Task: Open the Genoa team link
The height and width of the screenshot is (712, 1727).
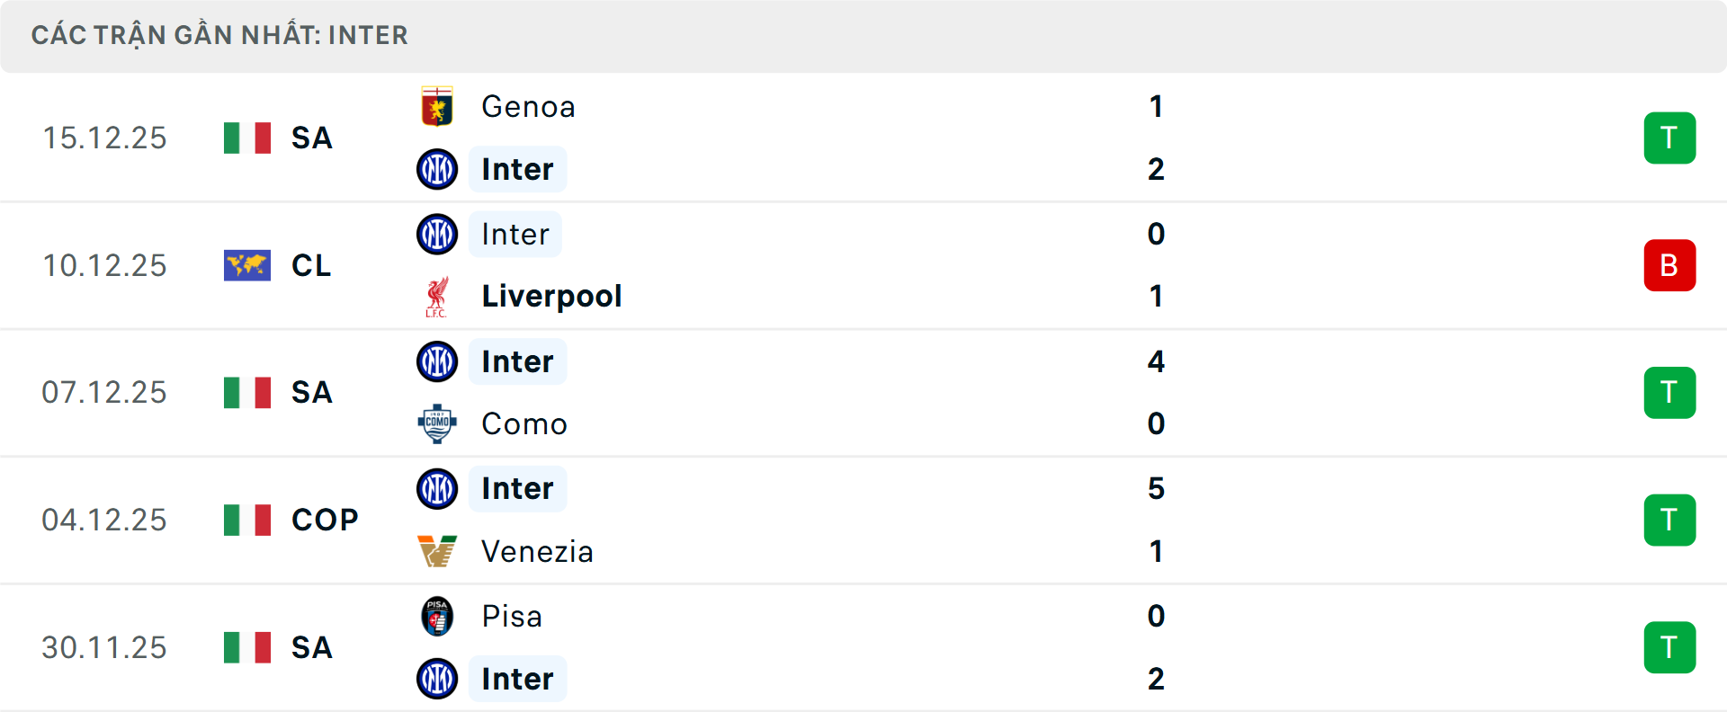Action: point(528,107)
